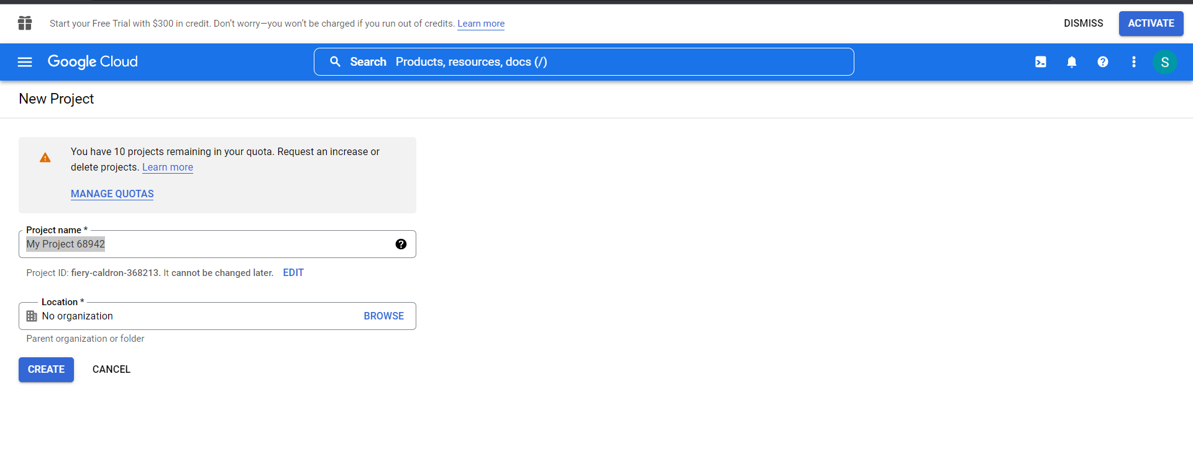Activate Cloud Shell terminal icon
The height and width of the screenshot is (459, 1193).
1041,62
